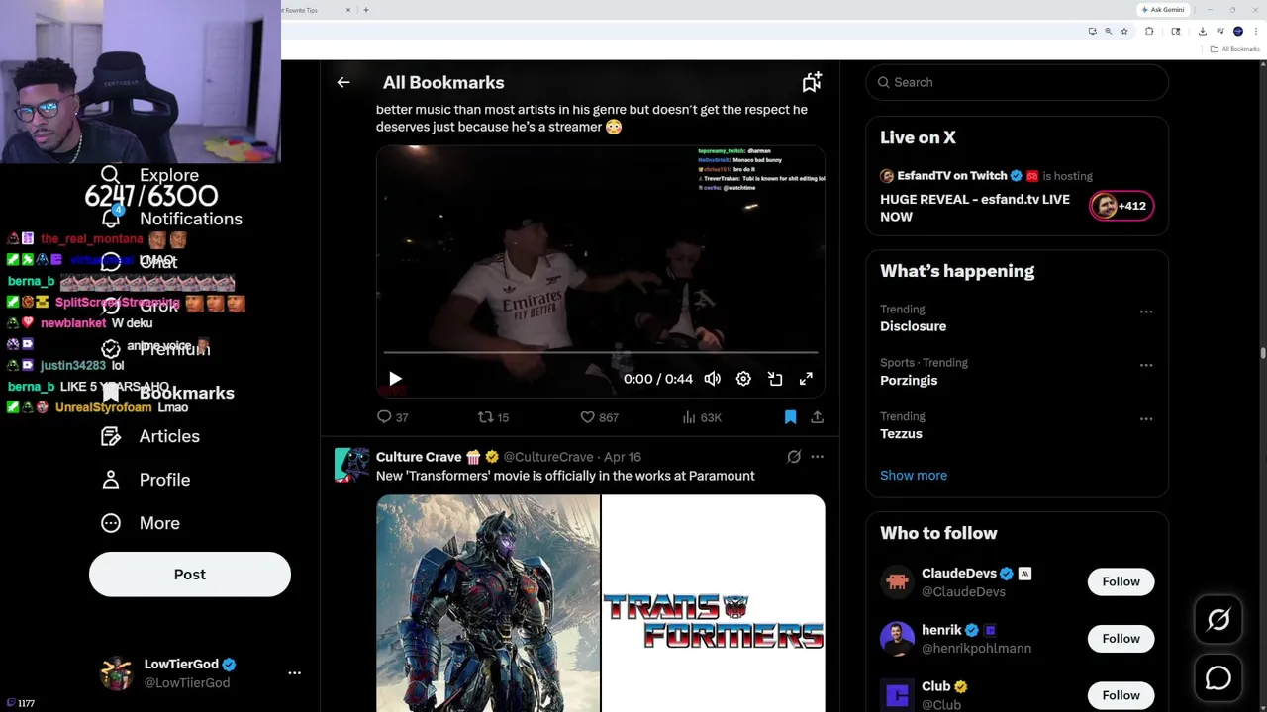Follow ClaudeDevs
Viewport: 1267px width, 712px height.
pos(1121,581)
